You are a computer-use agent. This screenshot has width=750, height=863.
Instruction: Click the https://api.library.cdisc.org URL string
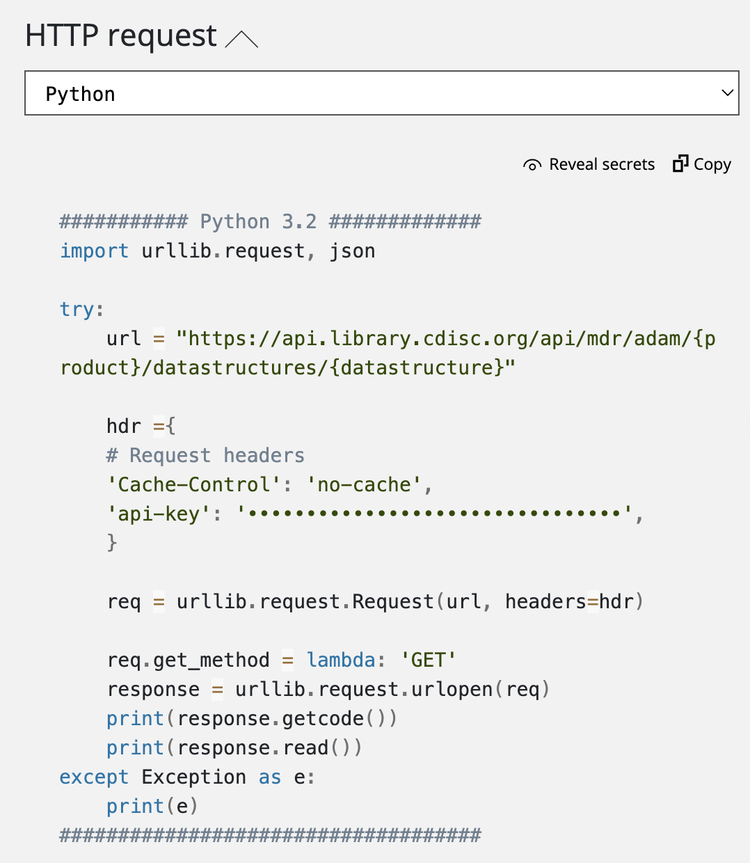pyautogui.click(x=445, y=339)
